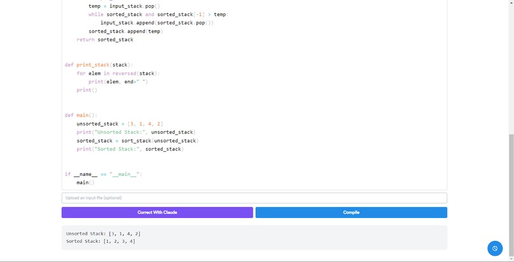This screenshot has height=262, width=514.
Task: Click the empty print() line in print_stack
Action: [87, 90]
